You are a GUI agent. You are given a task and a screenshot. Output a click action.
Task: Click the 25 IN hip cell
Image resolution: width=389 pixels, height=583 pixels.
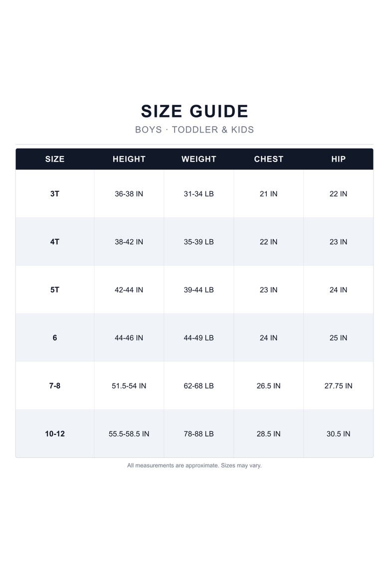[x=338, y=338]
